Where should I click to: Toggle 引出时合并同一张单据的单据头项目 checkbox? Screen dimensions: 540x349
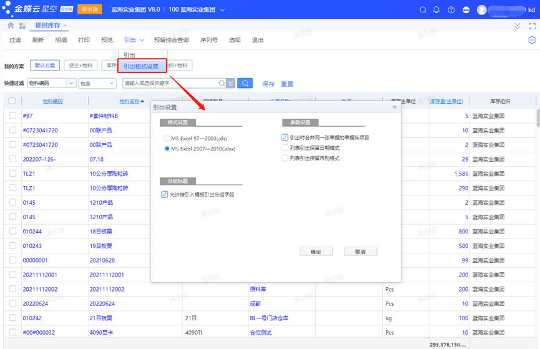pyautogui.click(x=285, y=137)
